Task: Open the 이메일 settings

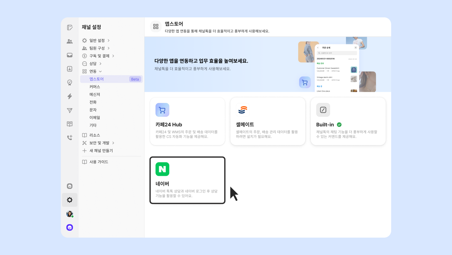Action: tap(95, 118)
